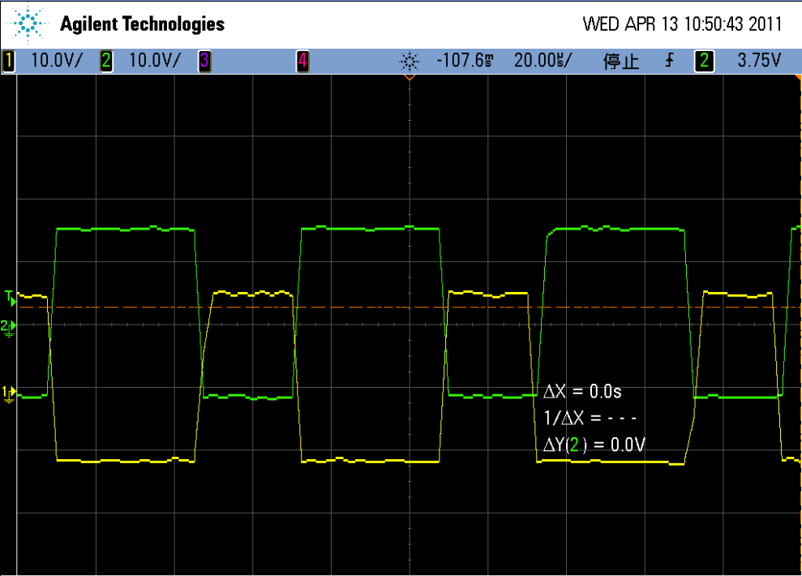Screen dimensions: 802x576
Task: Select the green channel 2 badge in header
Action: click(105, 61)
